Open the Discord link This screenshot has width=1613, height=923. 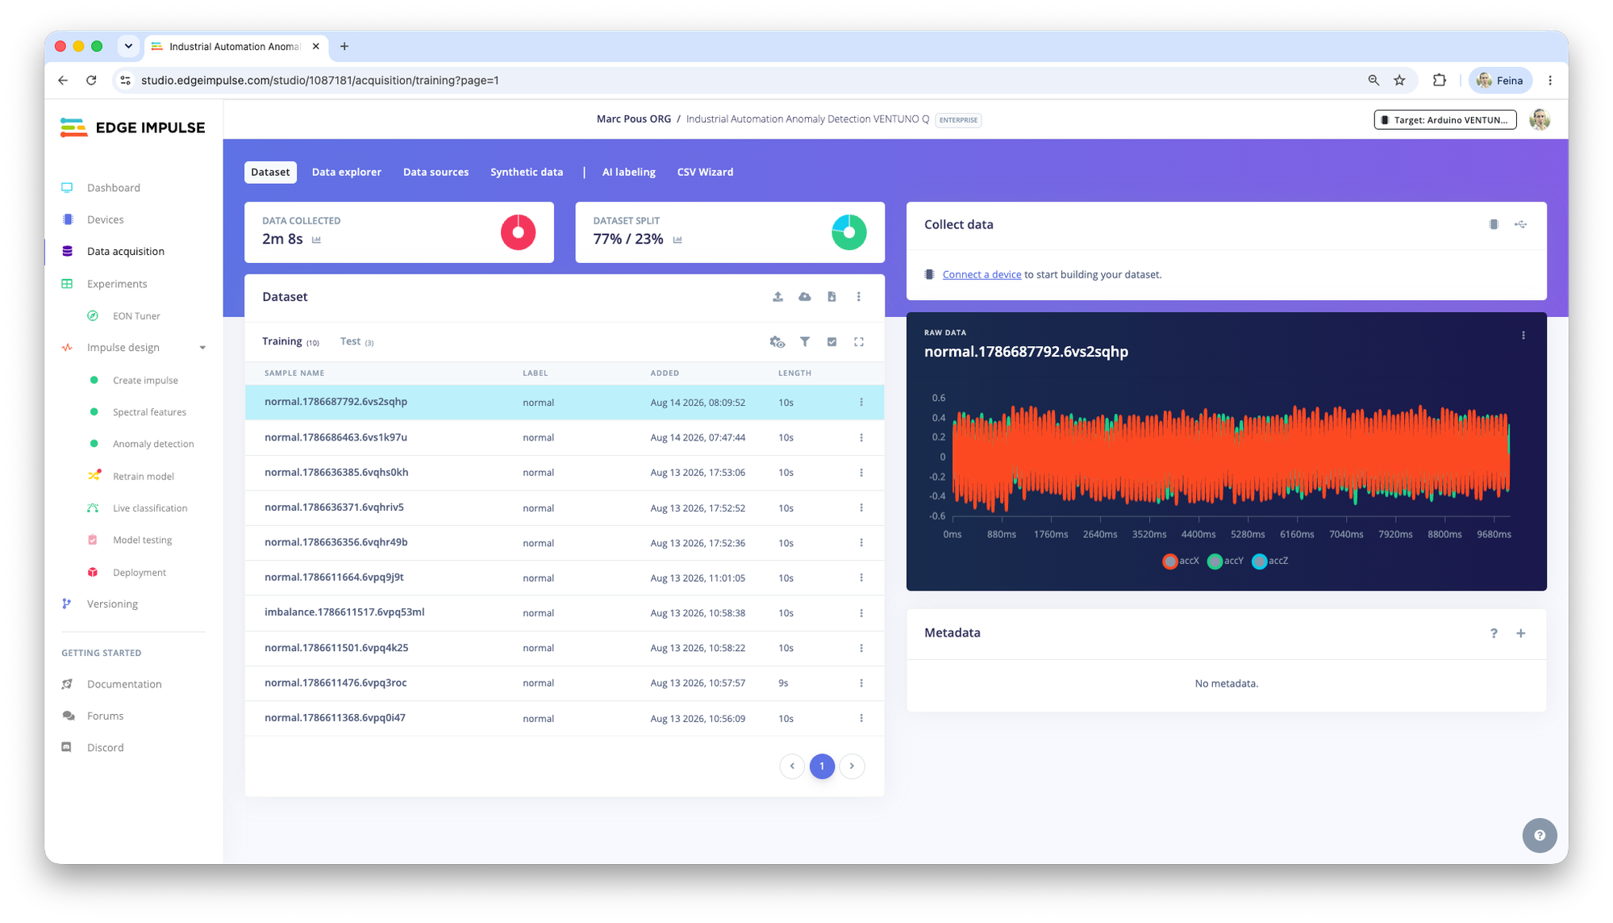(105, 748)
